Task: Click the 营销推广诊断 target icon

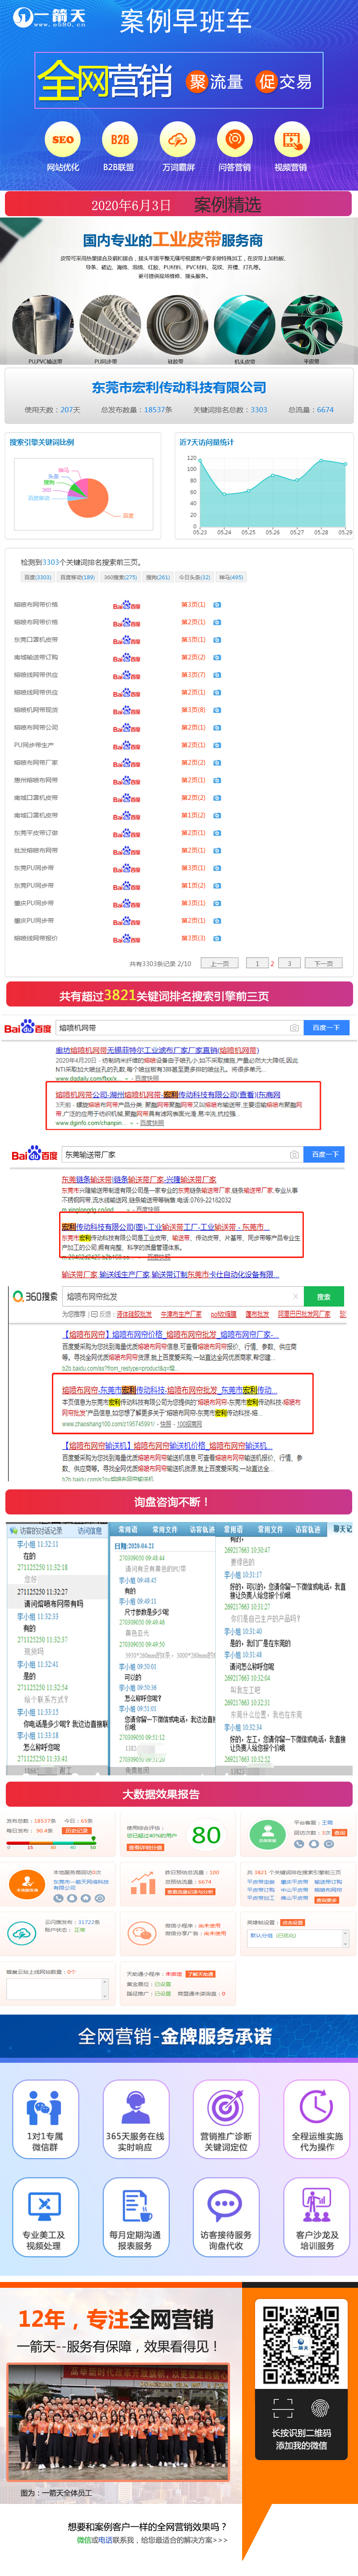Action: point(226,2107)
